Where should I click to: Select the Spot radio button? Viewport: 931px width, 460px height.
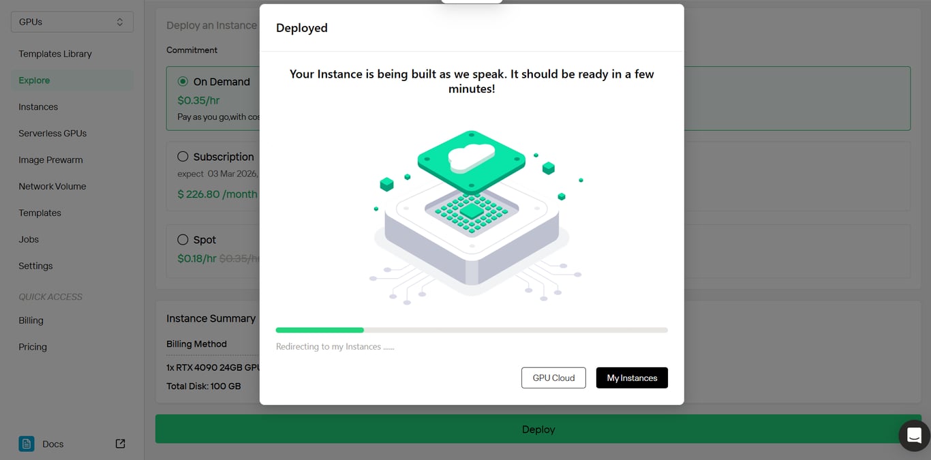click(183, 239)
